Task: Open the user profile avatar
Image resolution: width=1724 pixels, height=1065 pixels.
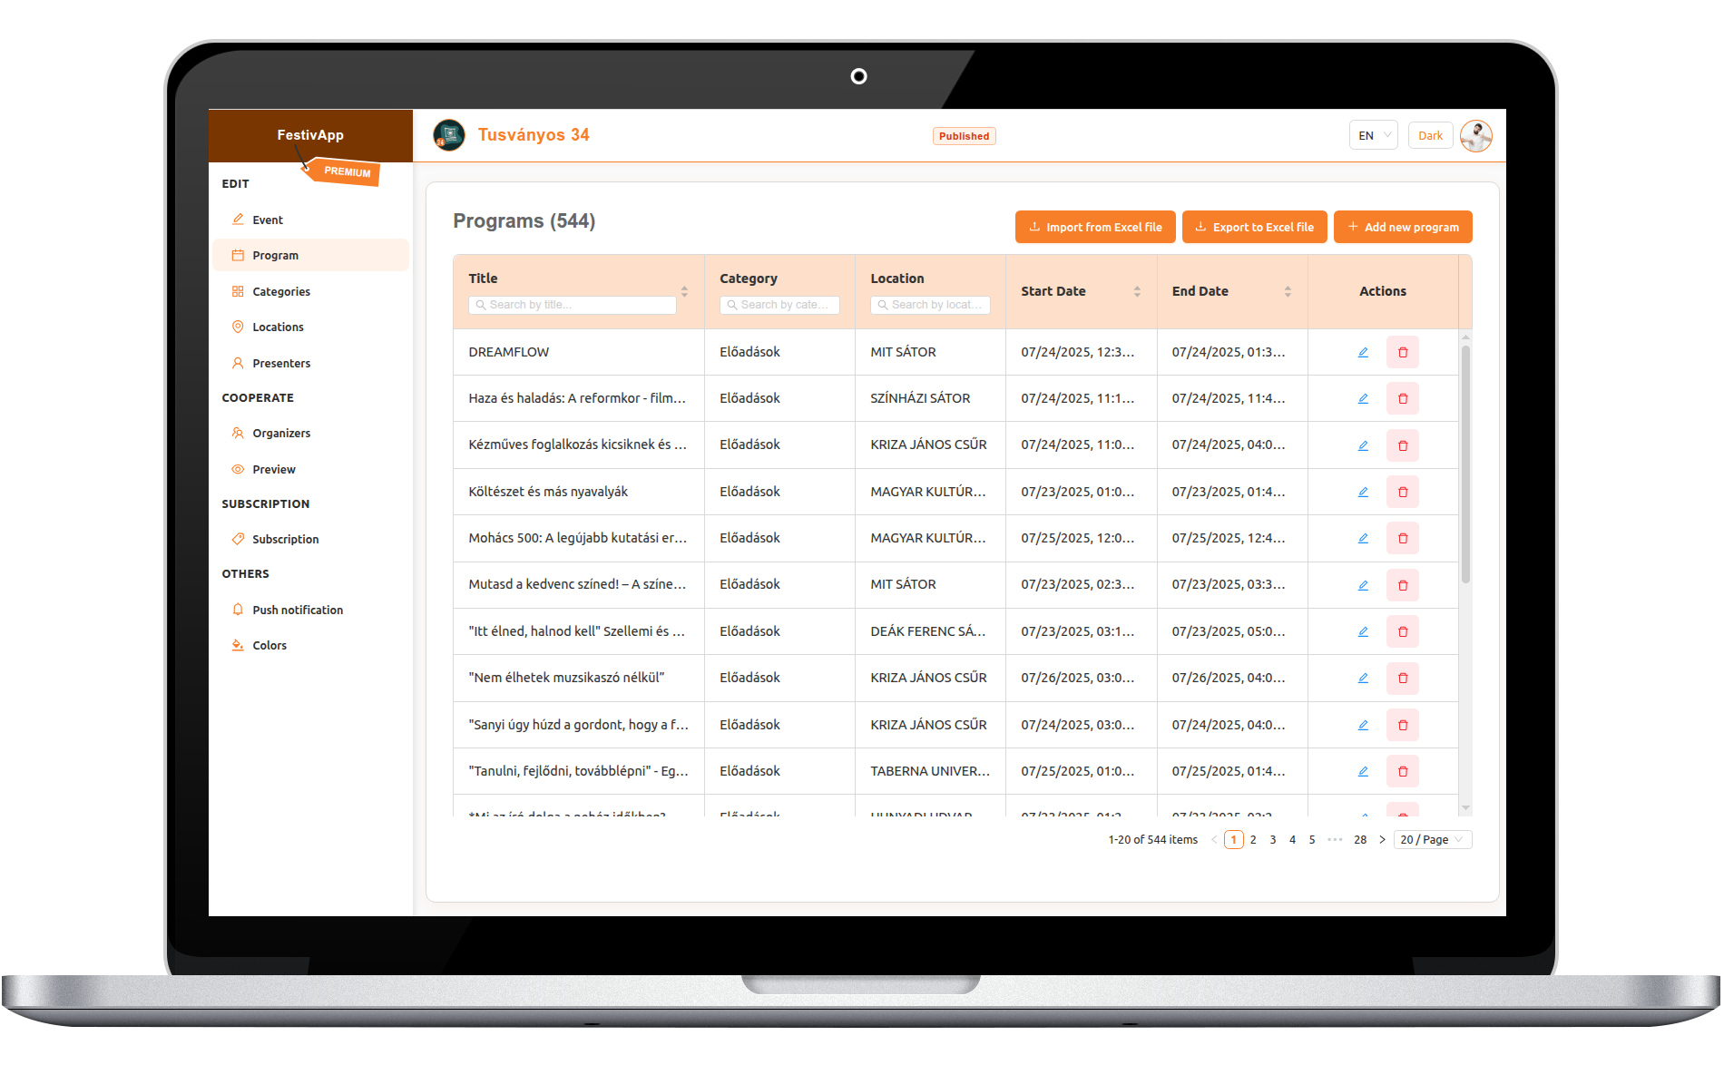Action: point(1476,136)
